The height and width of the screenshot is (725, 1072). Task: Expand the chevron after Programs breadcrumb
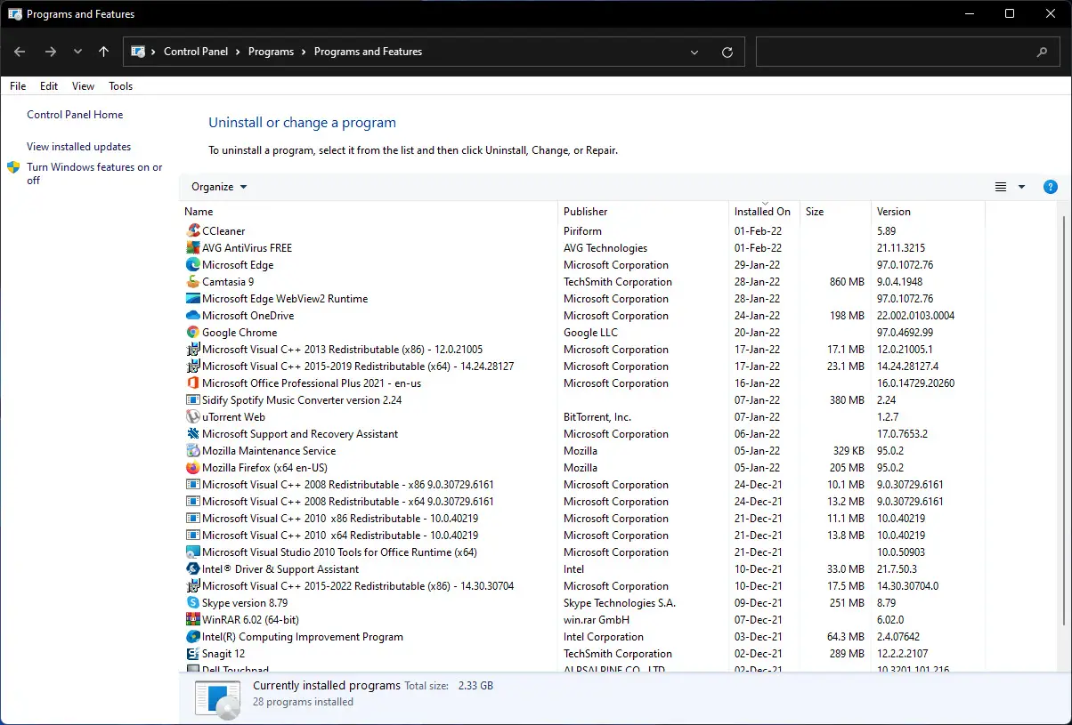click(304, 52)
